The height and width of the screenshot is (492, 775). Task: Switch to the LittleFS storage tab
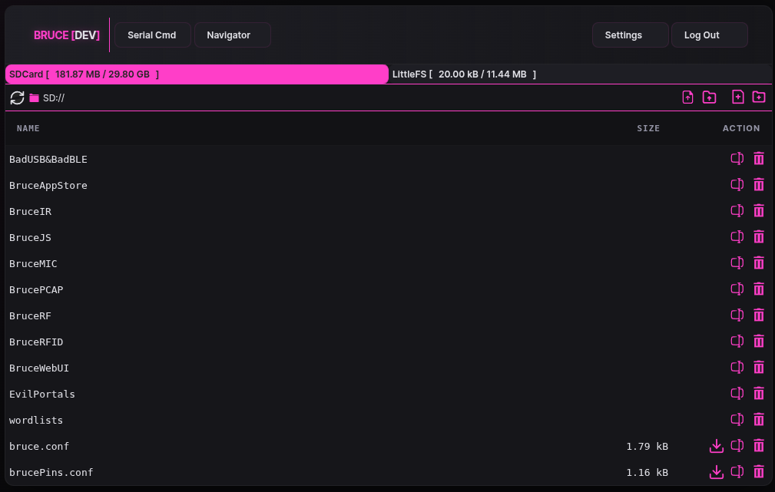[580, 74]
